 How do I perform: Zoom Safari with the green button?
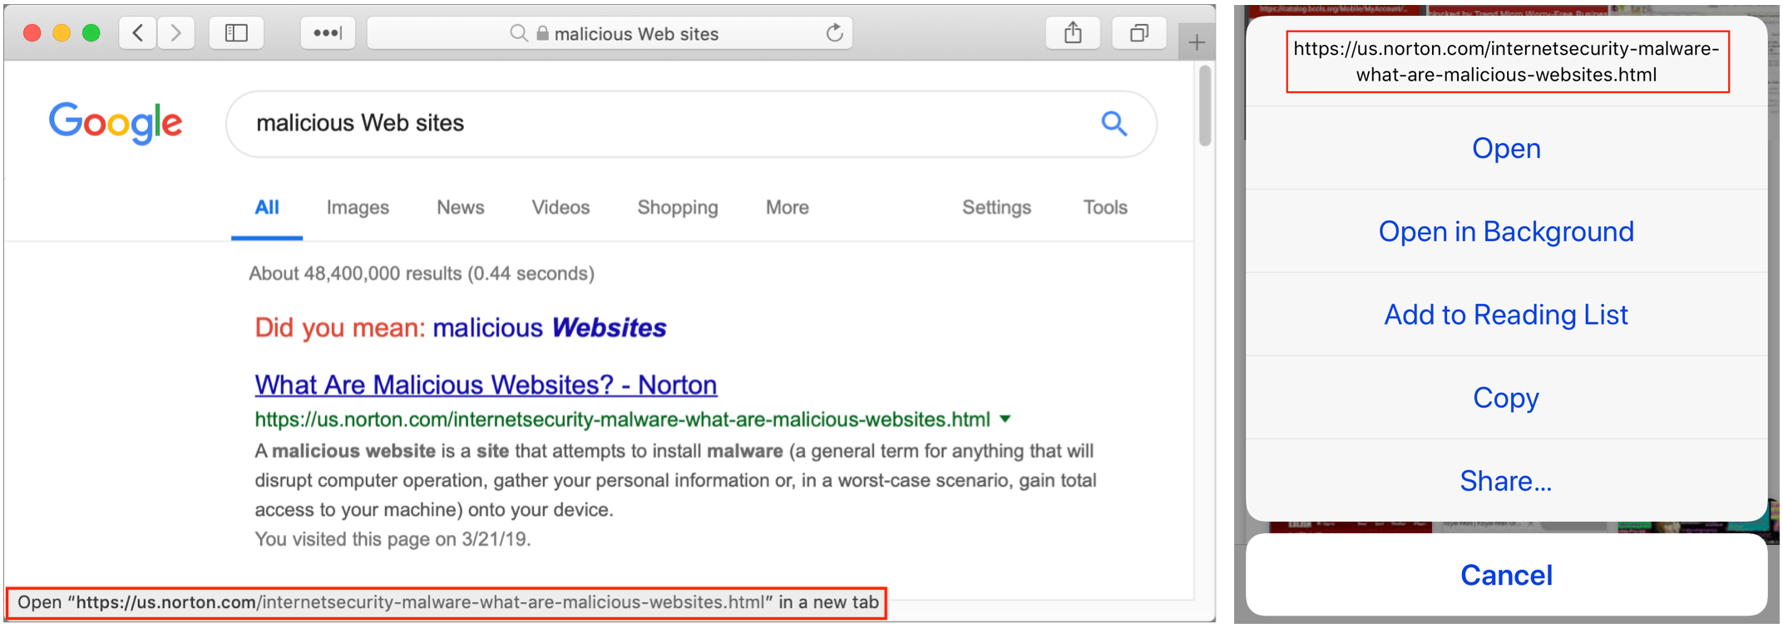pos(91,33)
